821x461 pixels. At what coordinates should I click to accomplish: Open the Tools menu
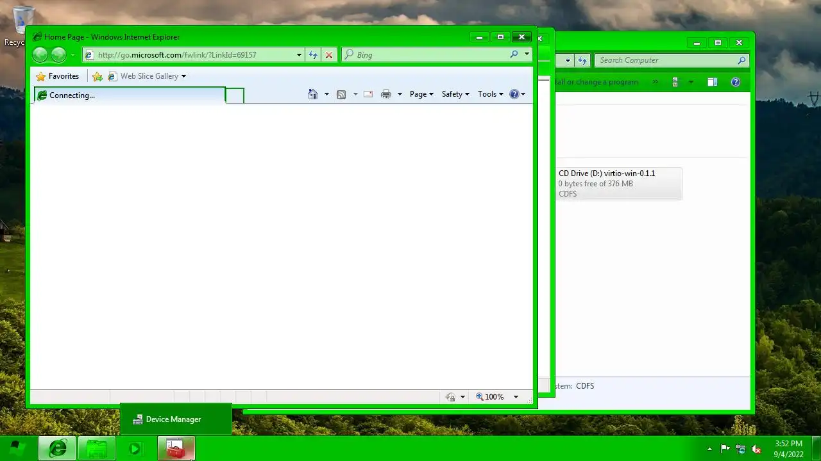click(491, 94)
